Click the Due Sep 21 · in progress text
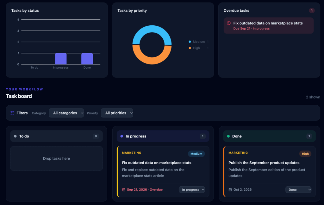Viewport: 324px width, 205px height. (251, 28)
